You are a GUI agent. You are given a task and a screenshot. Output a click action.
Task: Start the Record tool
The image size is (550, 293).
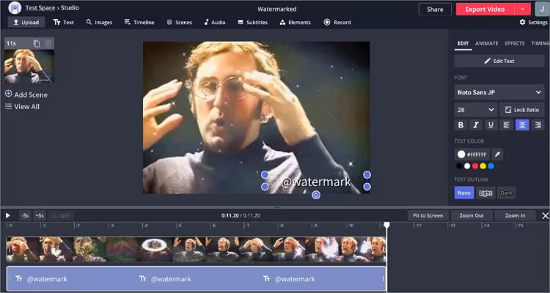(x=337, y=23)
